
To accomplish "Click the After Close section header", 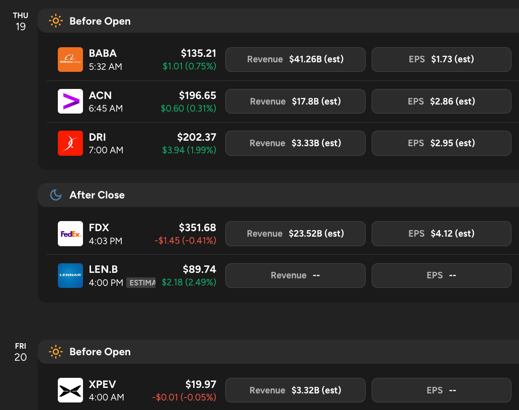I will coord(279,195).
